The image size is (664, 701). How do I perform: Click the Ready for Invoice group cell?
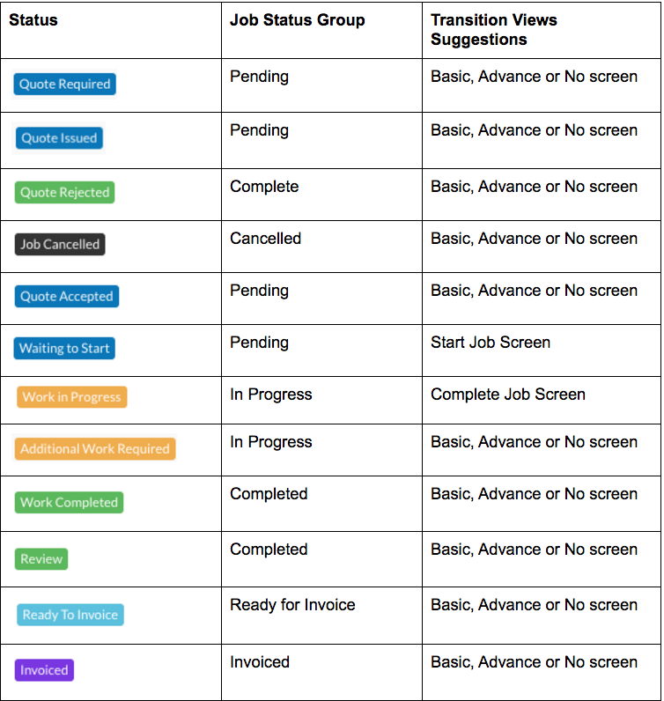(x=292, y=605)
